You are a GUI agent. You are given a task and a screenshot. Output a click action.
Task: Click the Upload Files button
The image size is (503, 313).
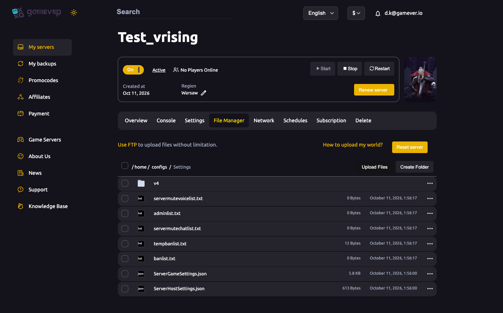point(375,167)
